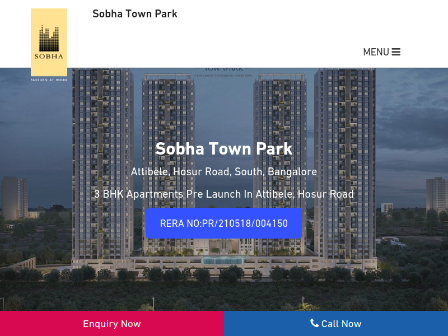This screenshot has width=448, height=336.
Task: Click the leftmost tall tower in the render
Action: [x=102, y=163]
